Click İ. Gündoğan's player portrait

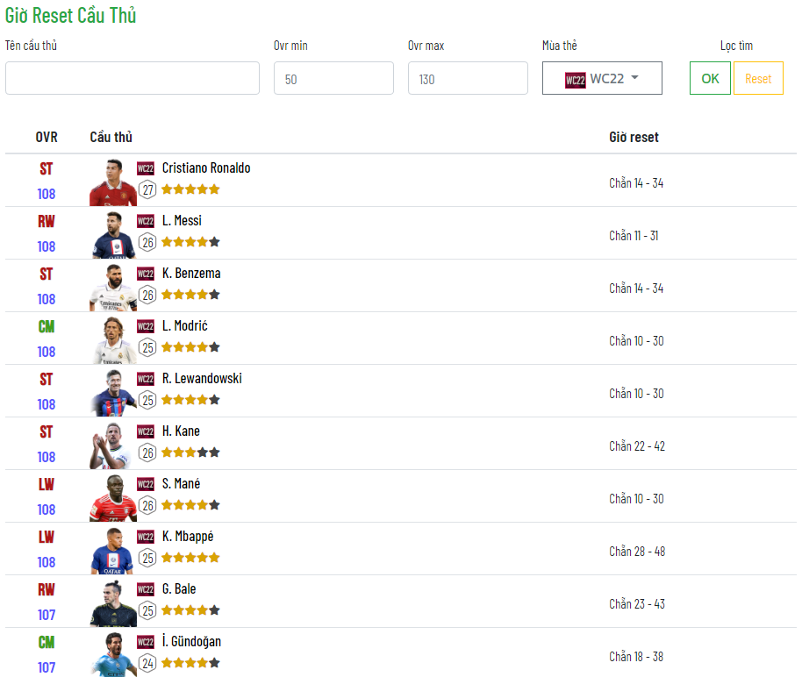(112, 654)
